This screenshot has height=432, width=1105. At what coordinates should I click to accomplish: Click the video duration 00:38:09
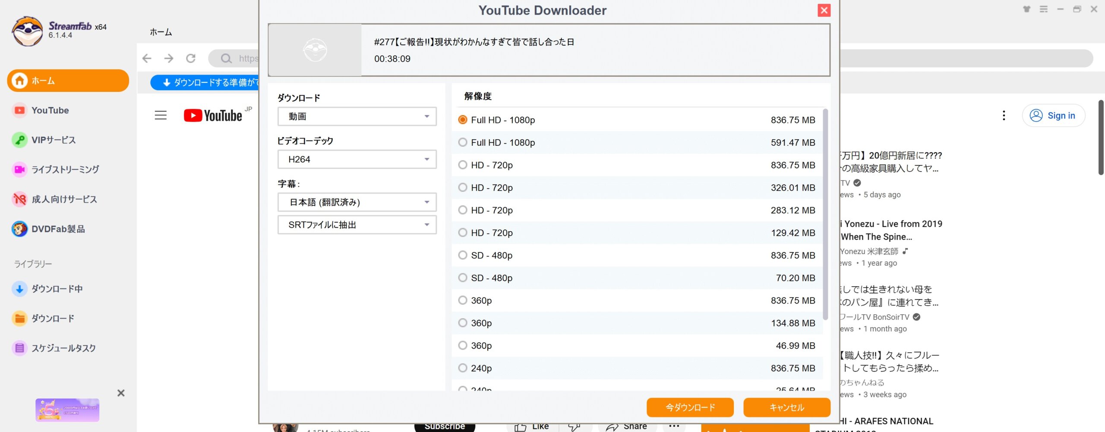click(x=392, y=59)
